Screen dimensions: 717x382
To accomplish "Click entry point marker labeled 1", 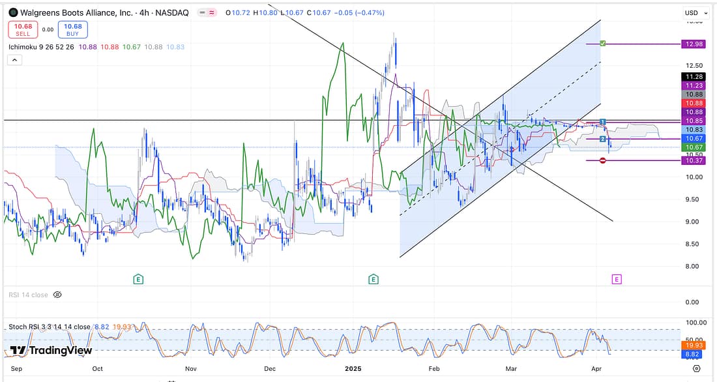I will [x=603, y=122].
